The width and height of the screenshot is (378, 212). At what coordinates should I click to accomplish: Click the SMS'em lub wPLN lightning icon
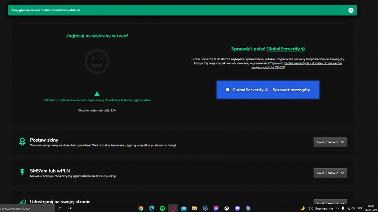click(22, 172)
